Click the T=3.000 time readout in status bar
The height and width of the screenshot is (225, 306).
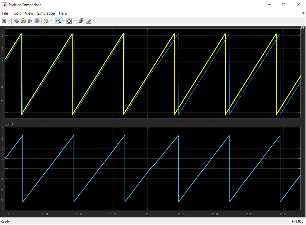tap(297, 221)
